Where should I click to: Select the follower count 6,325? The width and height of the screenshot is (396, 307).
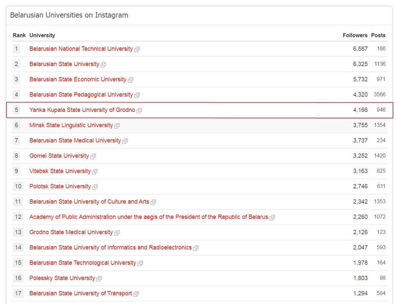point(360,64)
